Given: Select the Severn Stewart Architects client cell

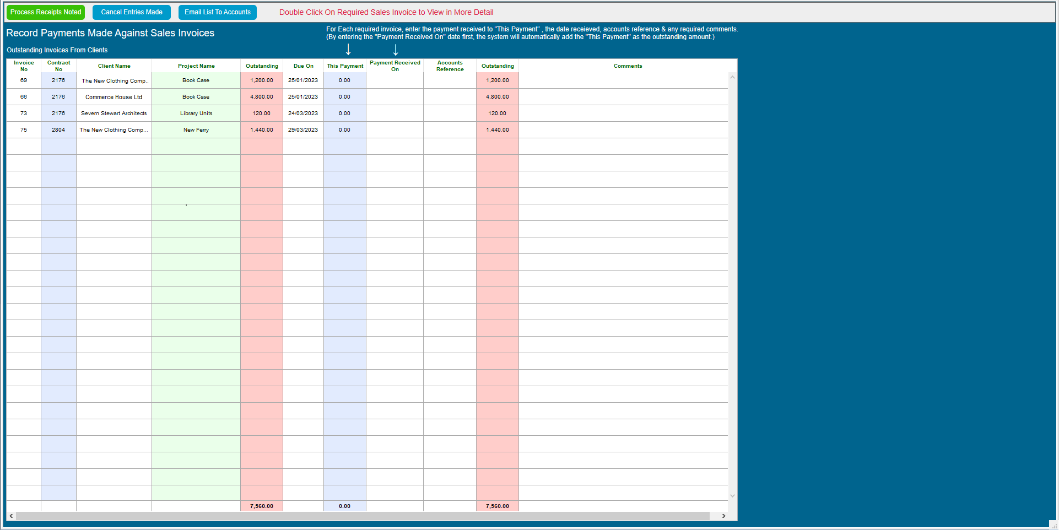Looking at the screenshot, I should click(x=114, y=113).
